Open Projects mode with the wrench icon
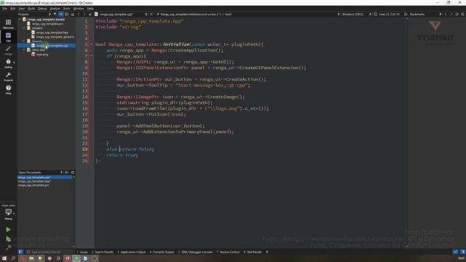 (8, 76)
